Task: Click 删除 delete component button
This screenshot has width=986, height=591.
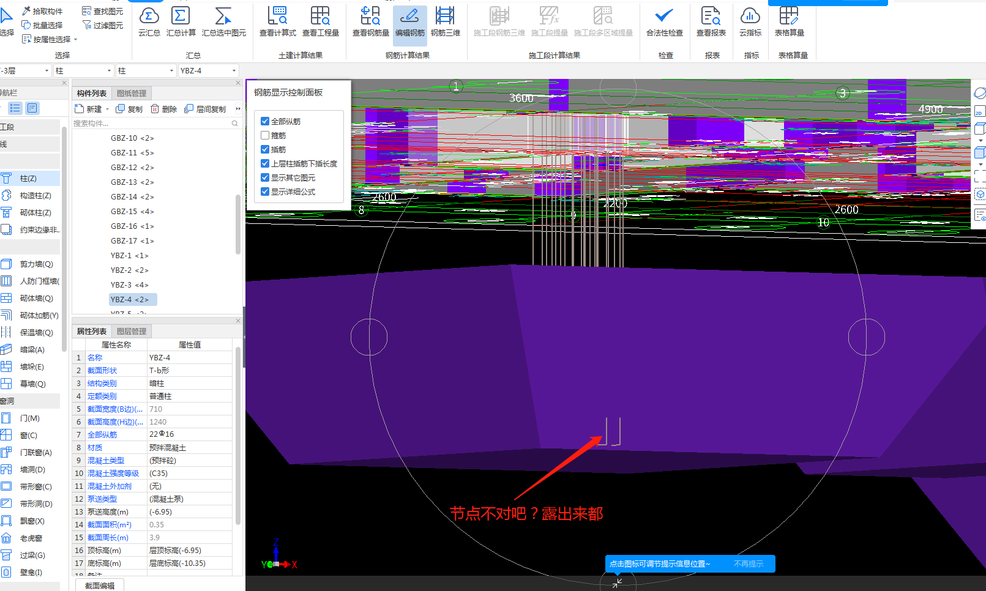Action: pos(163,109)
